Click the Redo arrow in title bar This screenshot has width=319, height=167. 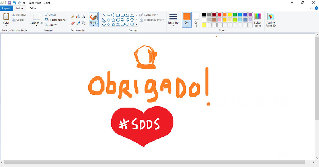click(x=20, y=3)
